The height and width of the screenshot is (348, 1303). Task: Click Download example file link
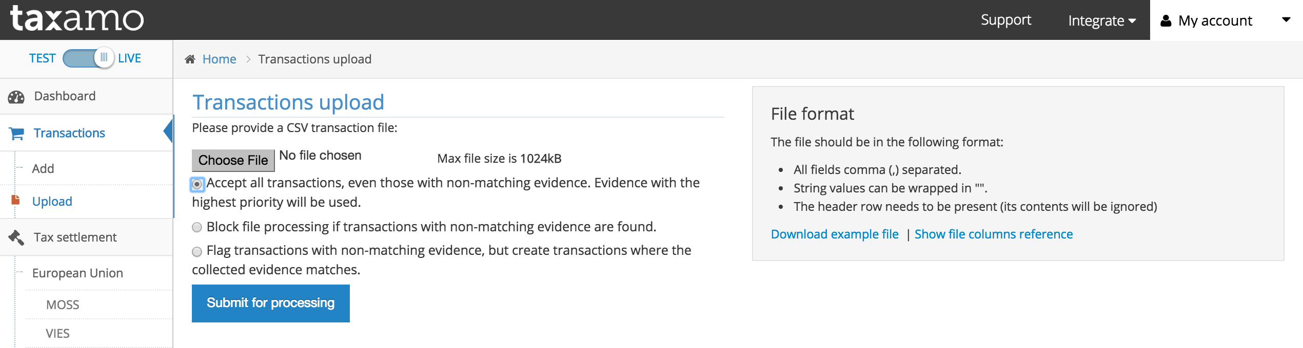(835, 234)
